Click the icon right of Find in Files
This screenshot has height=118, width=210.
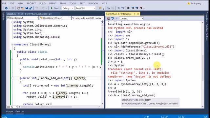pos(109,8)
